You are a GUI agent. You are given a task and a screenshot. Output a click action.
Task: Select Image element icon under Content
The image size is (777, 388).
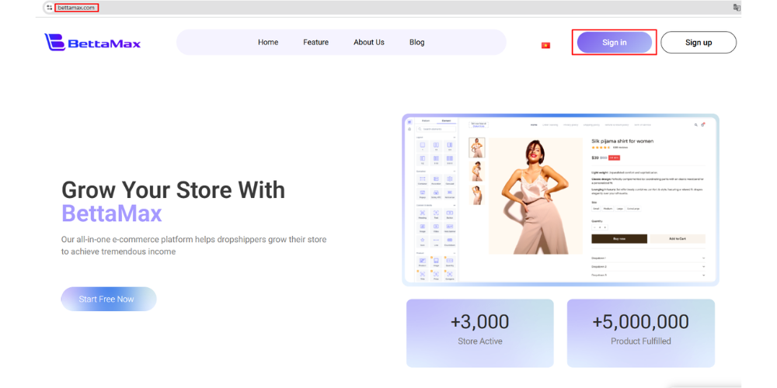pyautogui.click(x=423, y=227)
